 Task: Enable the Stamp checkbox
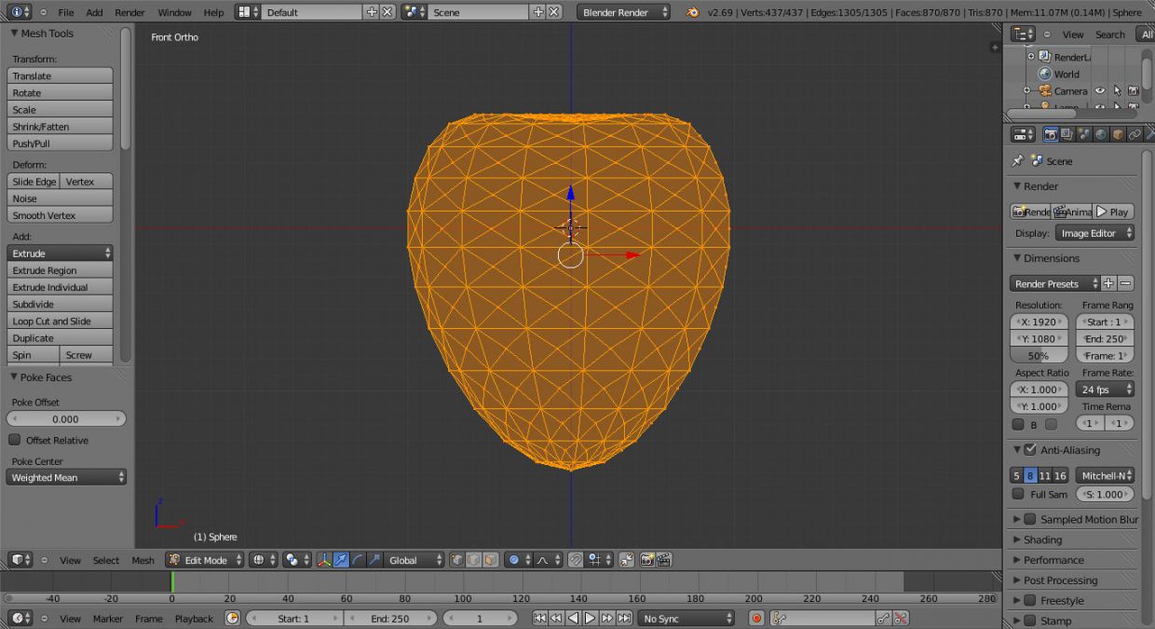click(x=1029, y=621)
